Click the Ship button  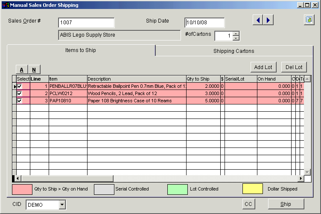[x=286, y=204]
